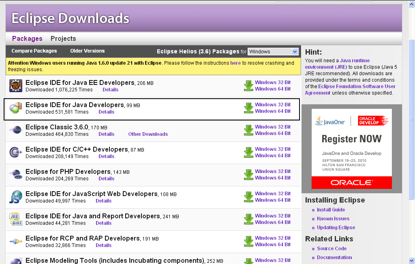This screenshot has height=264, width=415.
Task: Click the C/C++ Developers package icon
Action: [x=16, y=152]
